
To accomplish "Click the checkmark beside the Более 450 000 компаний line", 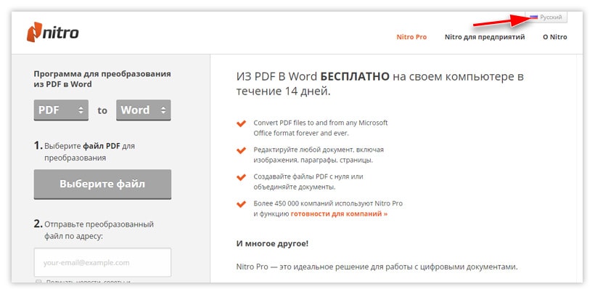I will (241, 204).
